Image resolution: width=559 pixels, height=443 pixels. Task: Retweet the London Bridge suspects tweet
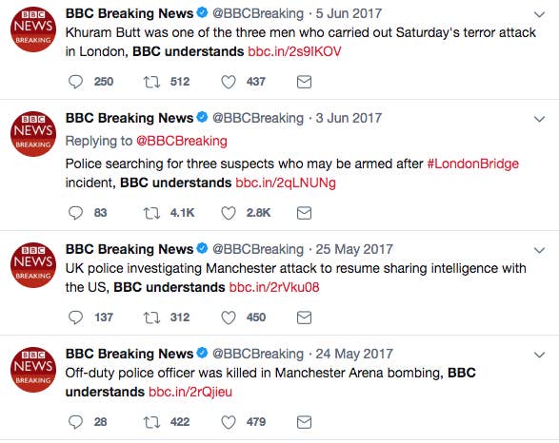point(151,213)
